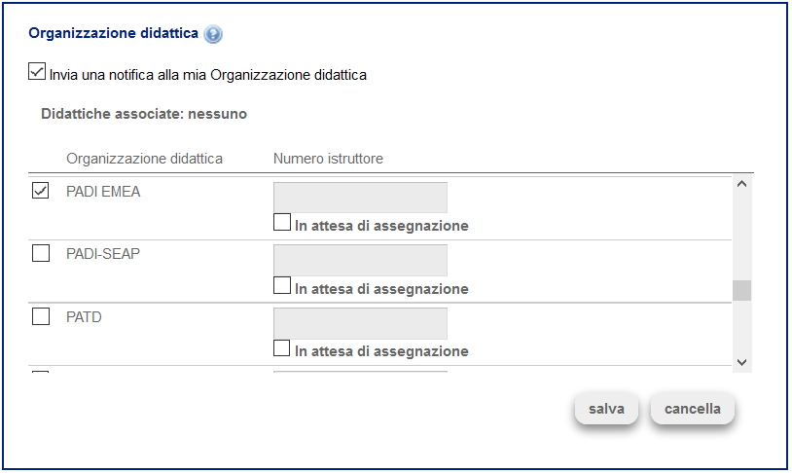The image size is (792, 473).
Task: Click the help icon beside Organizzazione didattica
Action: (214, 34)
